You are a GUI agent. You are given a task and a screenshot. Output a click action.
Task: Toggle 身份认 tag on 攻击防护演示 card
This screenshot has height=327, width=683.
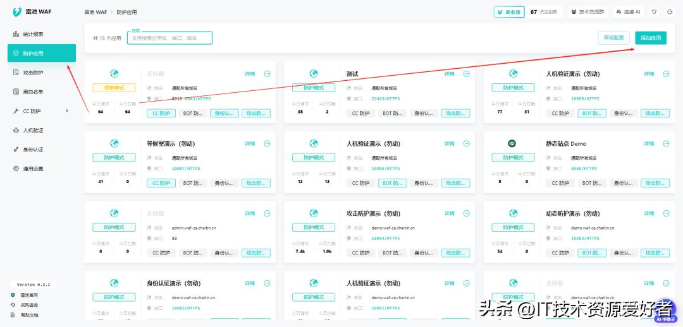coord(424,253)
